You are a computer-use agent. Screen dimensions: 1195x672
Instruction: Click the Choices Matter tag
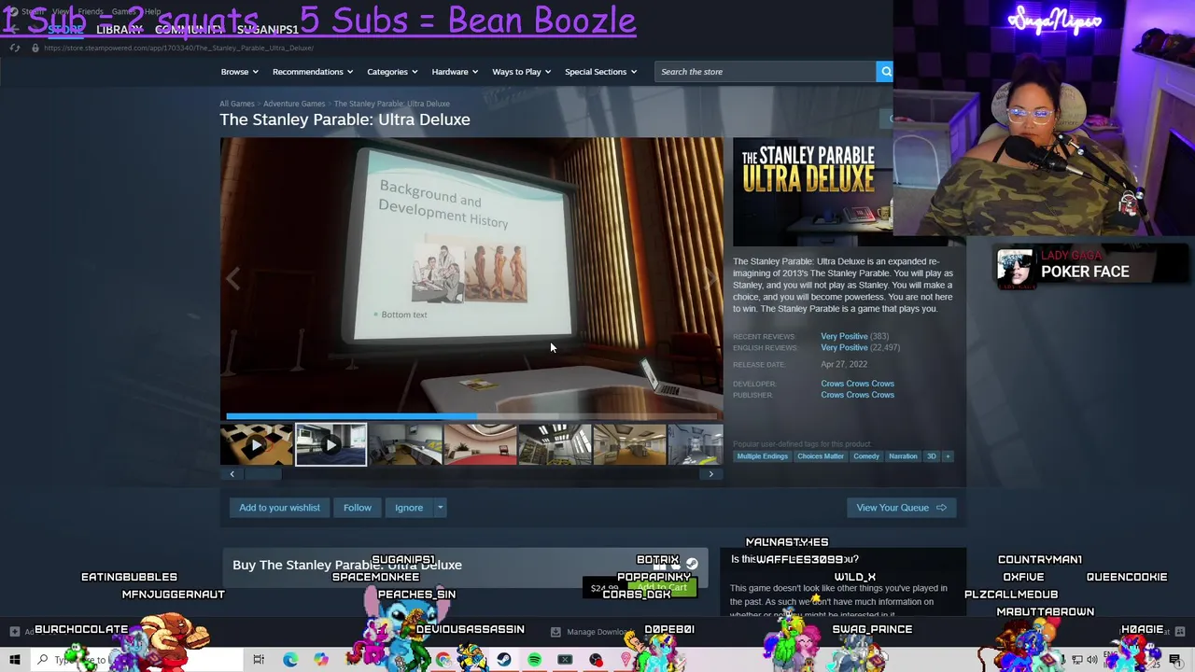point(821,456)
